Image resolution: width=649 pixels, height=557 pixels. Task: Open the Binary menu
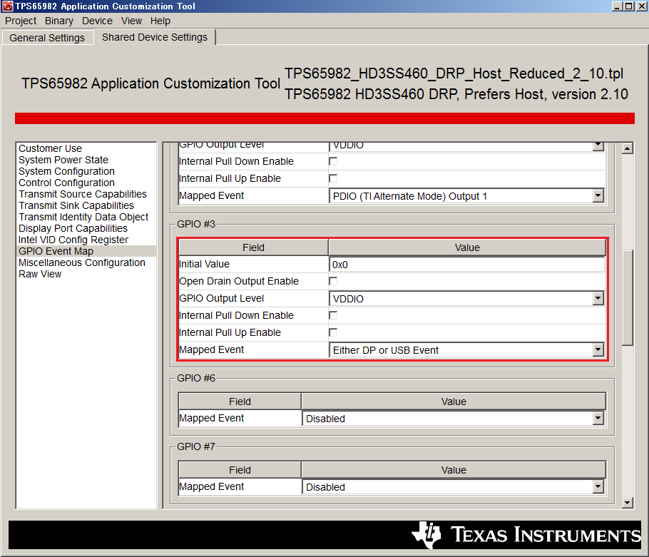[x=58, y=21]
